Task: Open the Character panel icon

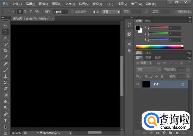Action: coord(129,44)
